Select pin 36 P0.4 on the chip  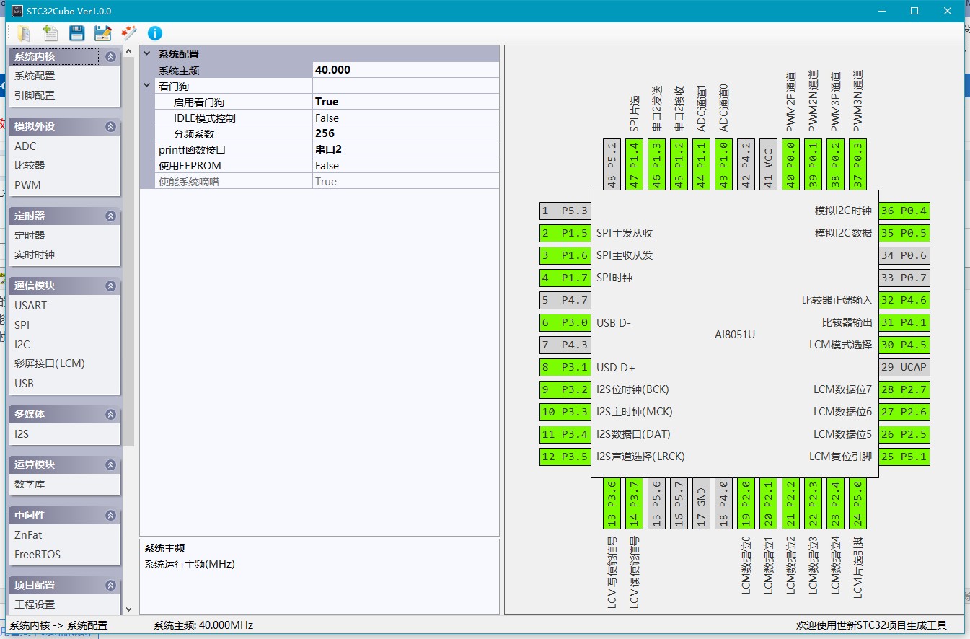904,211
